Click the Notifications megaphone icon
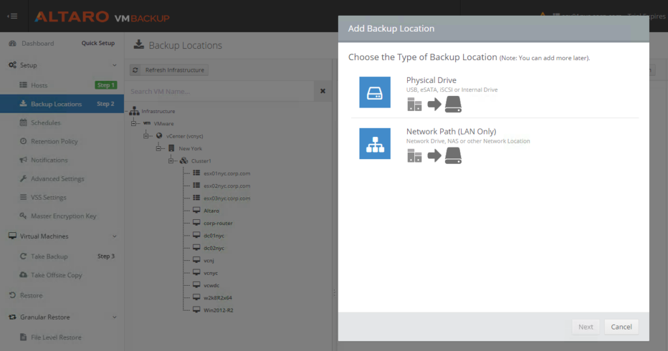 (23, 160)
